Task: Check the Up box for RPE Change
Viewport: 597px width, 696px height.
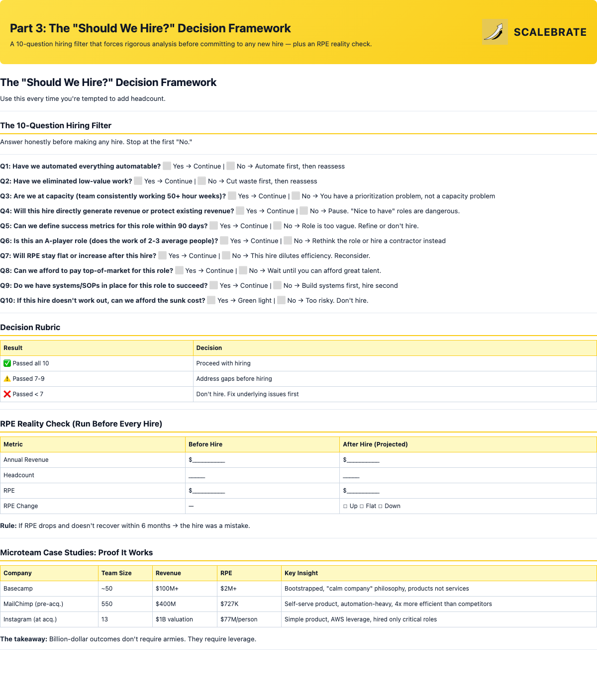Action: pos(345,506)
